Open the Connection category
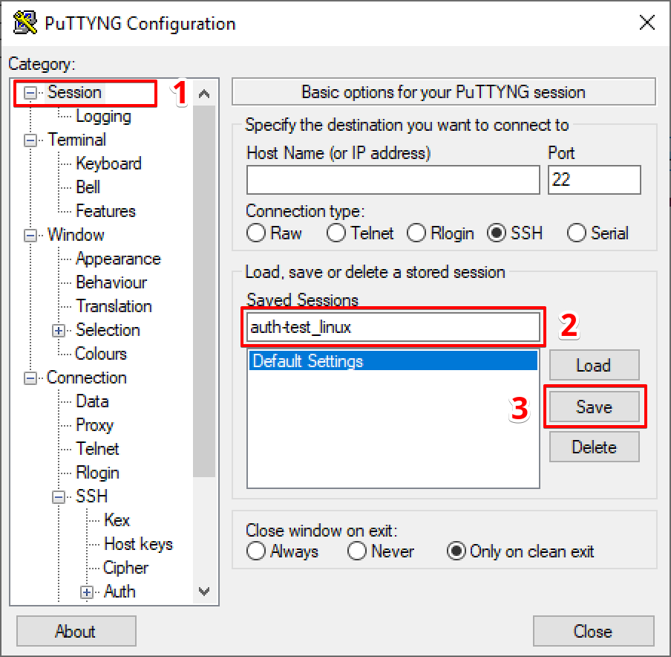 (x=86, y=378)
